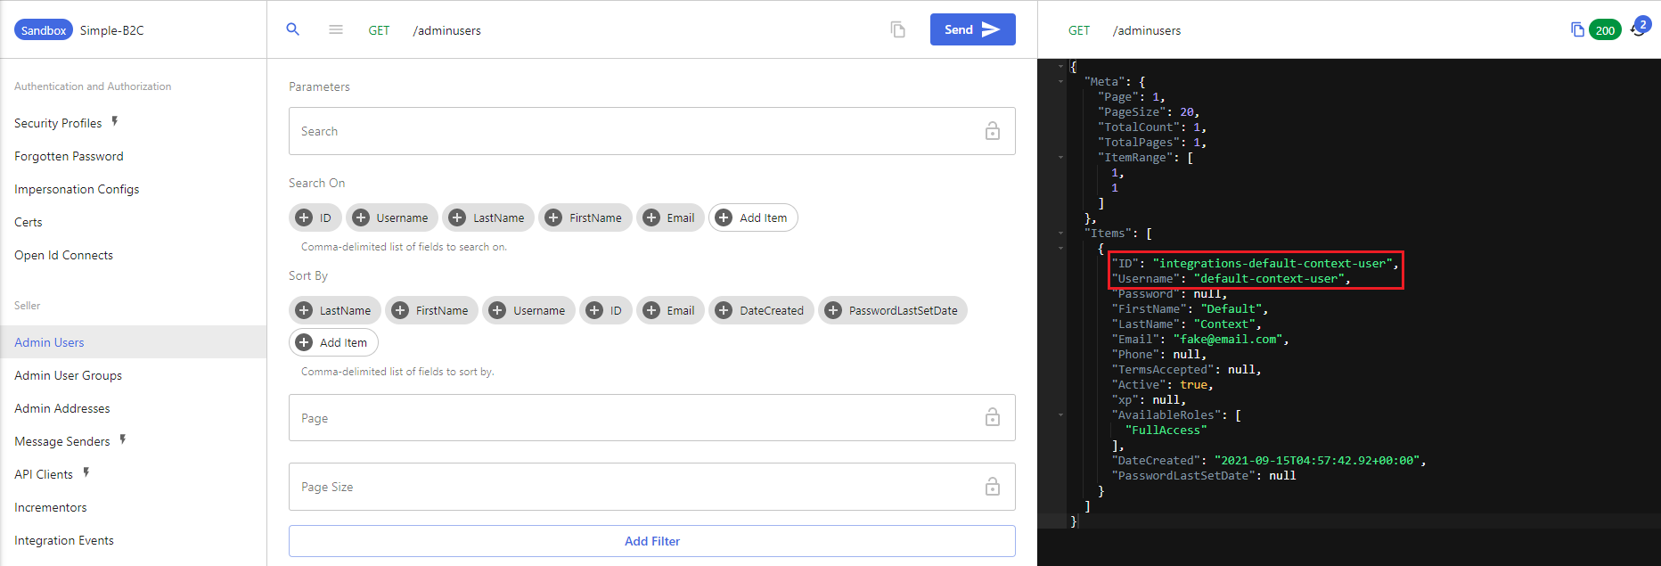Open Certs in the sidebar
Viewport: 1661px width, 566px height.
(x=29, y=222)
